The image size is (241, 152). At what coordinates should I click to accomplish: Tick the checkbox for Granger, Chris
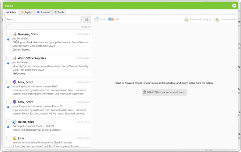coord(9,34)
